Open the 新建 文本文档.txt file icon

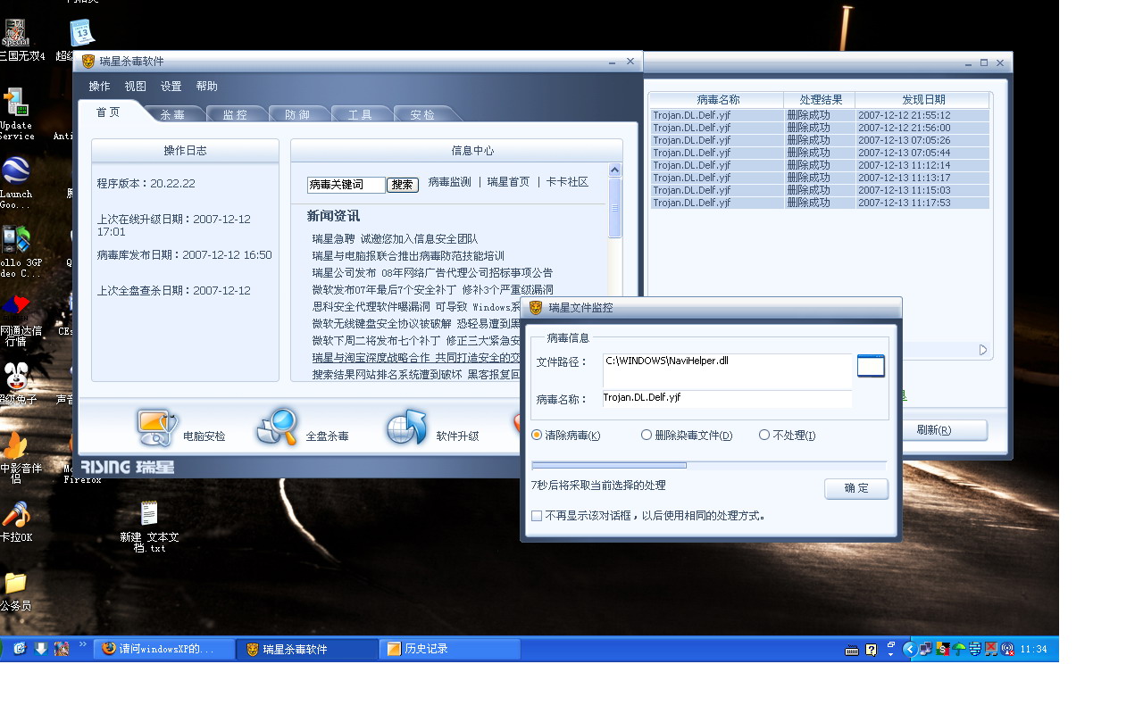tap(149, 513)
